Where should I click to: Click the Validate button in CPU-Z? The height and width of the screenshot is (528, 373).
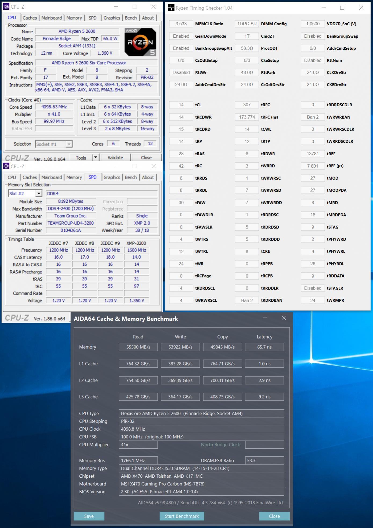[115, 158]
